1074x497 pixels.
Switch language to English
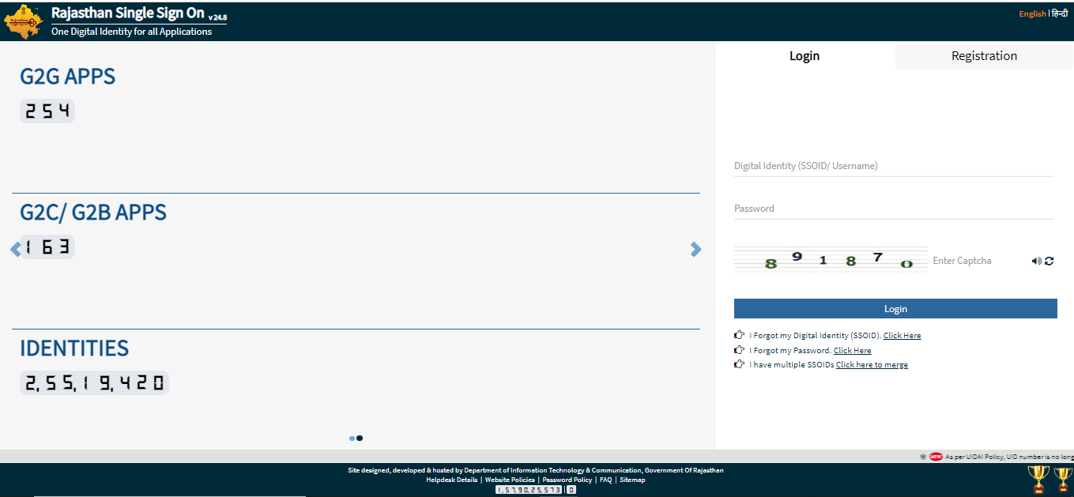(x=1032, y=13)
